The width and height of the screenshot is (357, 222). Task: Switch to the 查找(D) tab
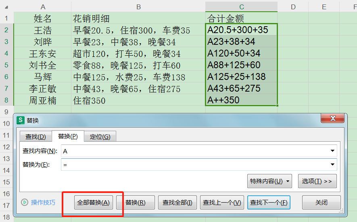(x=35, y=136)
